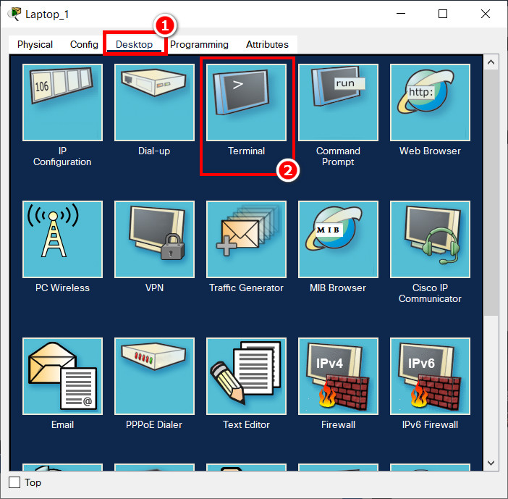Screen dimensions: 508x499
Task: Open Command Prompt icon
Action: 338,103
